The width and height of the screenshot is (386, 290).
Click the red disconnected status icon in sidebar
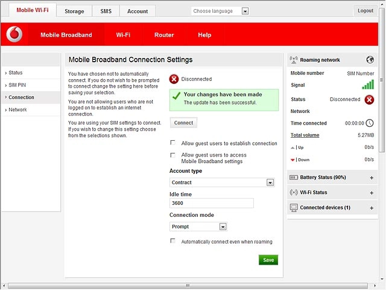(x=369, y=100)
